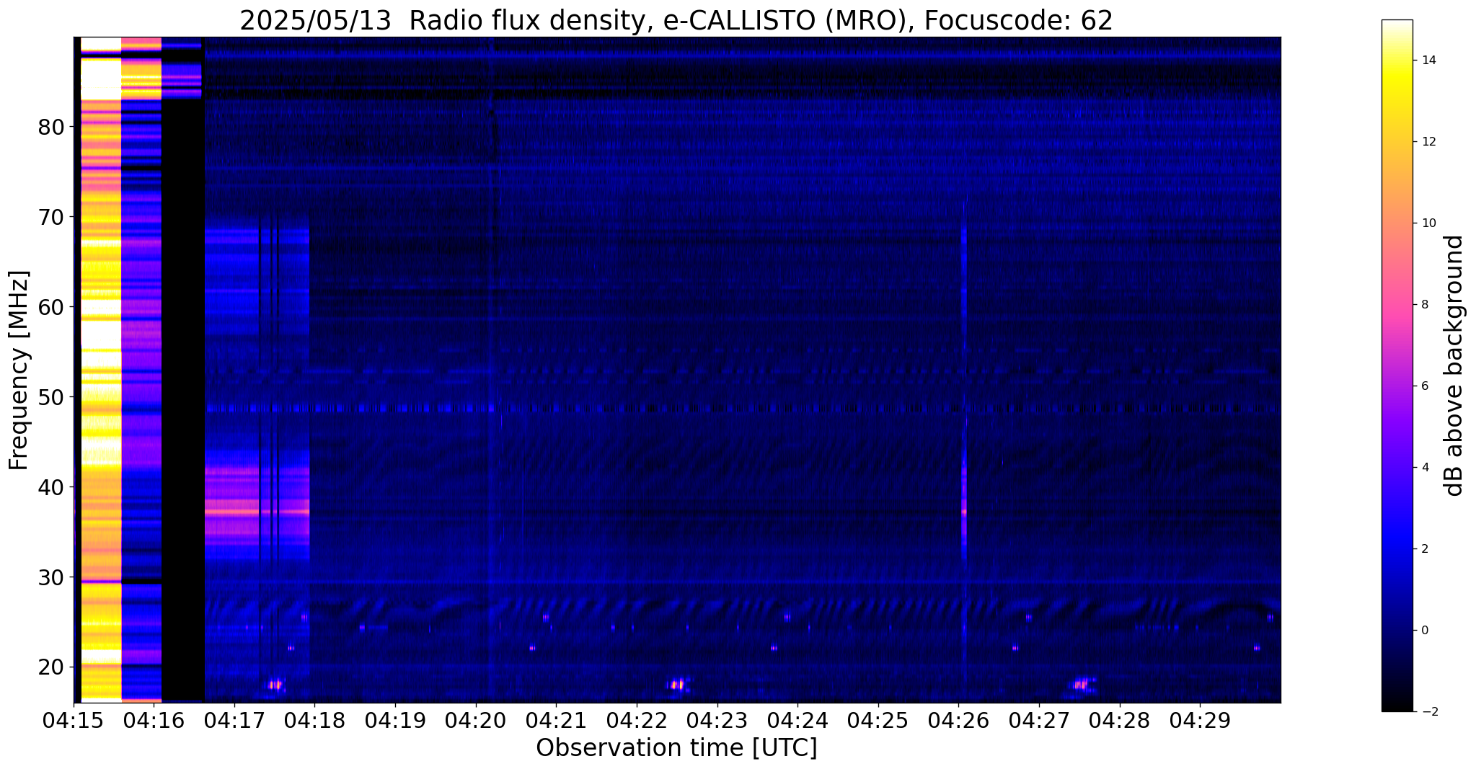Click the x-axis tick label 04:21

pyautogui.click(x=556, y=719)
